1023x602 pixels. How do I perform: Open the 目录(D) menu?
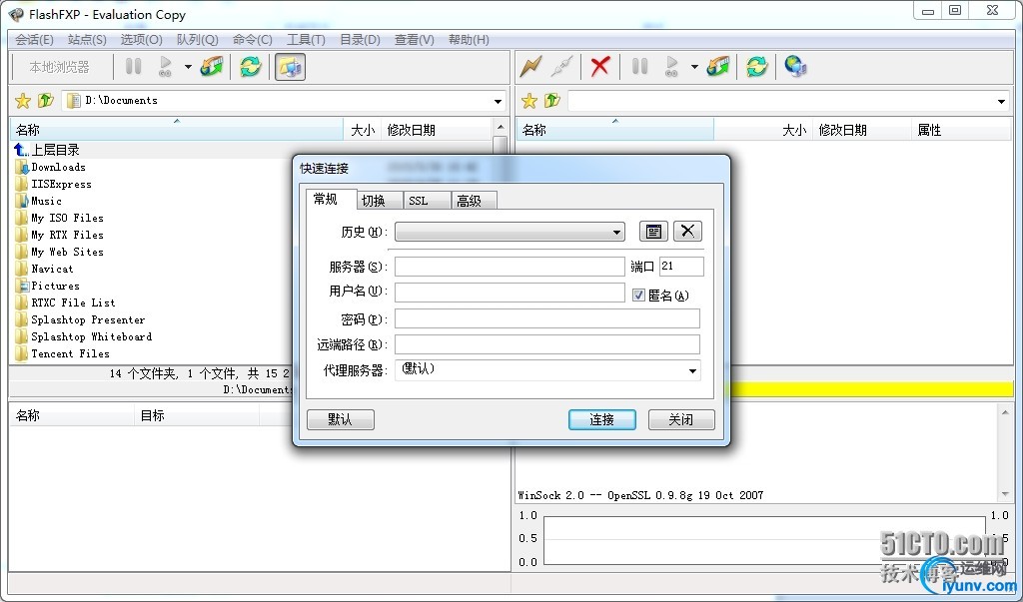coord(360,40)
